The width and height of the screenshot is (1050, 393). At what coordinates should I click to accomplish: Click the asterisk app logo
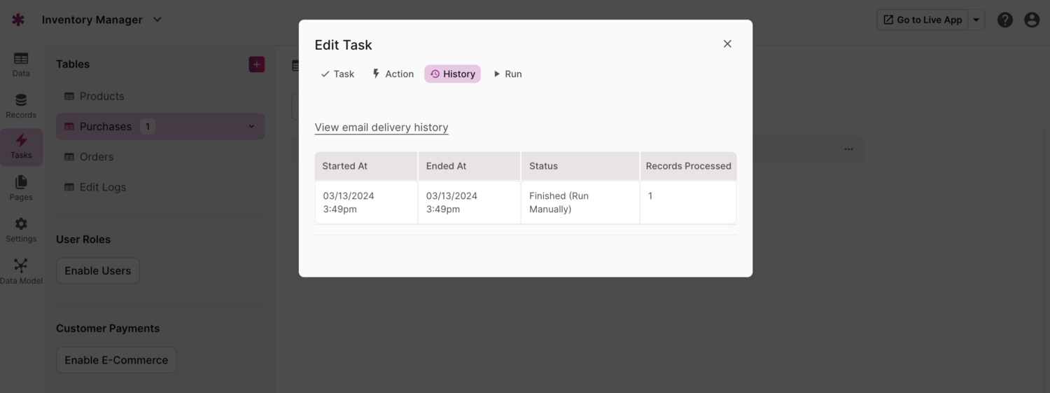[18, 20]
